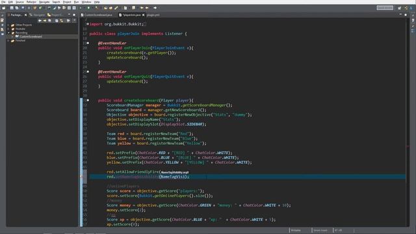
Task: Toggle Link with Editor in Package Explorer
Action: click(62, 20)
